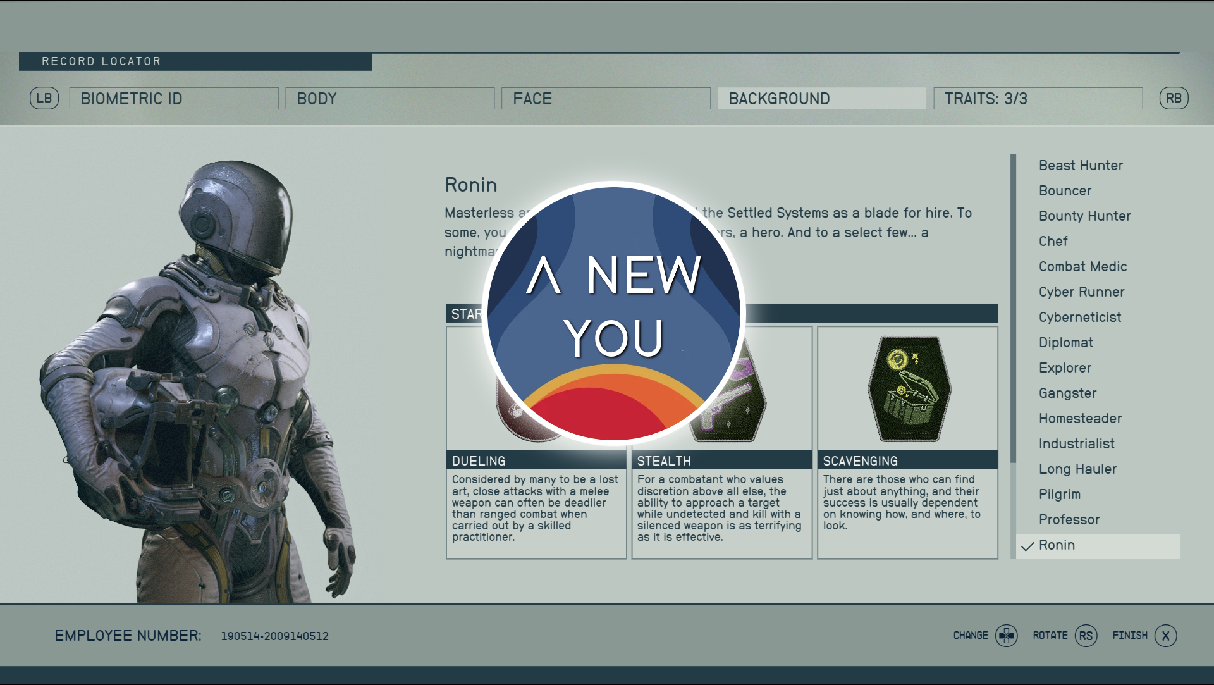This screenshot has width=1214, height=685.
Task: Open the Biometric ID tab
Action: pyautogui.click(x=174, y=99)
